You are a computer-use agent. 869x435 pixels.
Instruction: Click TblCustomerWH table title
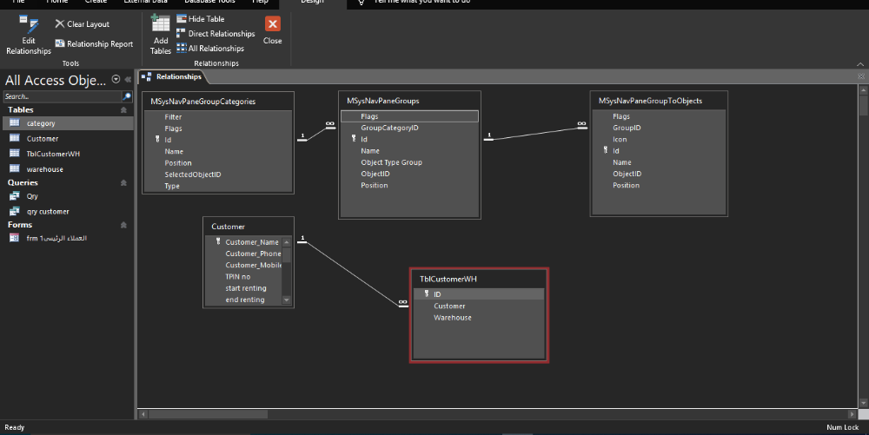448,279
